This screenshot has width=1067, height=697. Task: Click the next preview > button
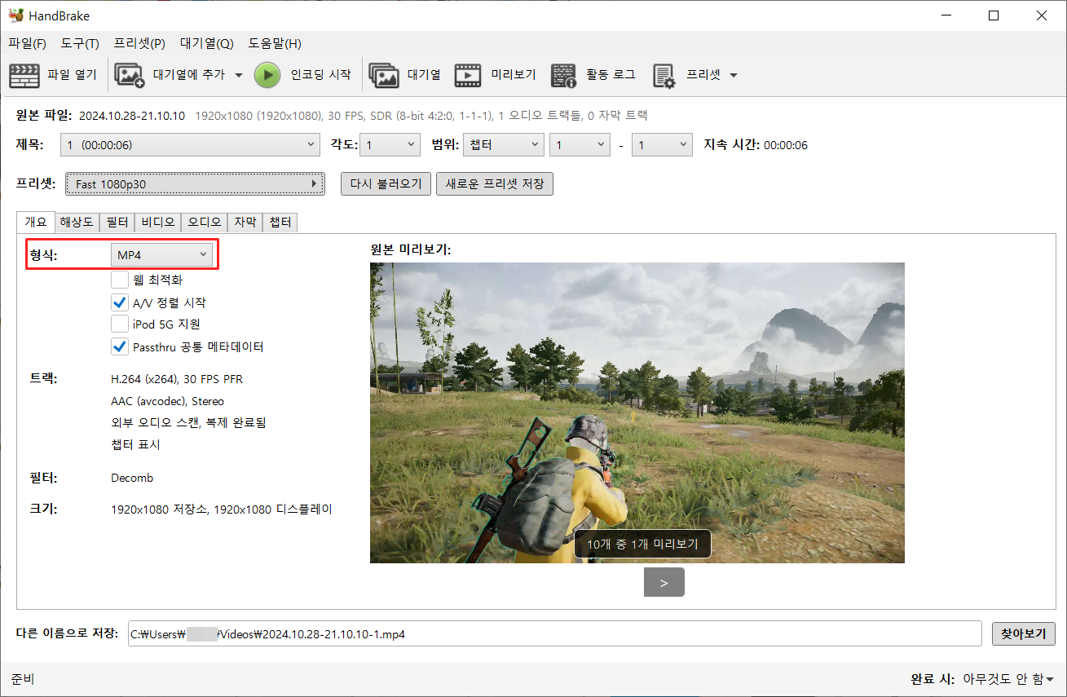coord(664,583)
